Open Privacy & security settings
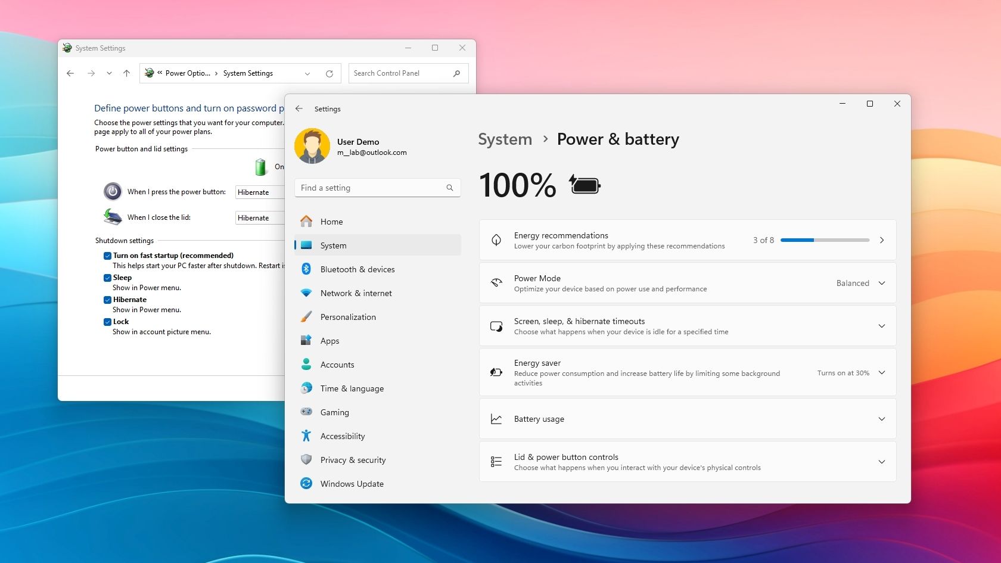 pos(352,459)
